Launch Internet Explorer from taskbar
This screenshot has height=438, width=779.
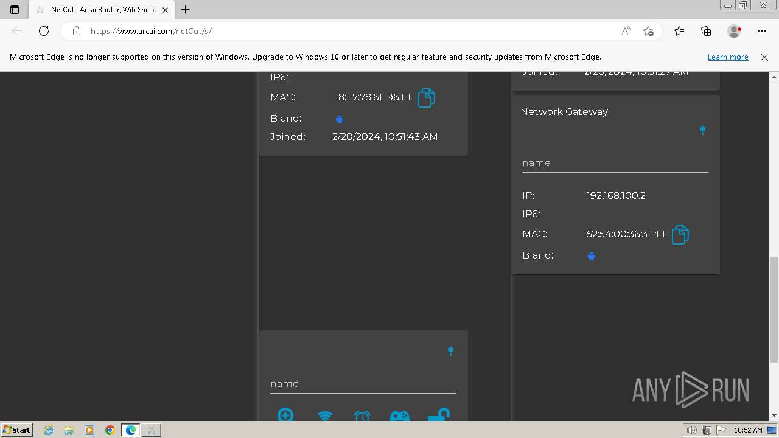point(49,430)
